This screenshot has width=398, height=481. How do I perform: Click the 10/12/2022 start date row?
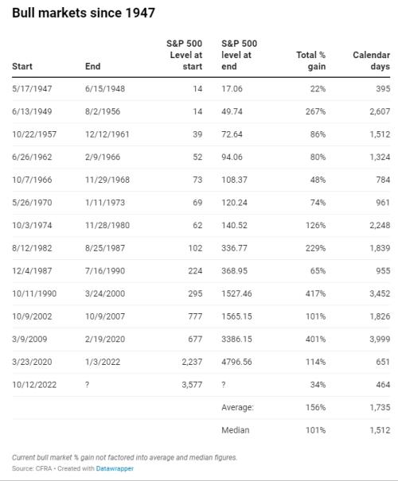pyautogui.click(x=201, y=385)
